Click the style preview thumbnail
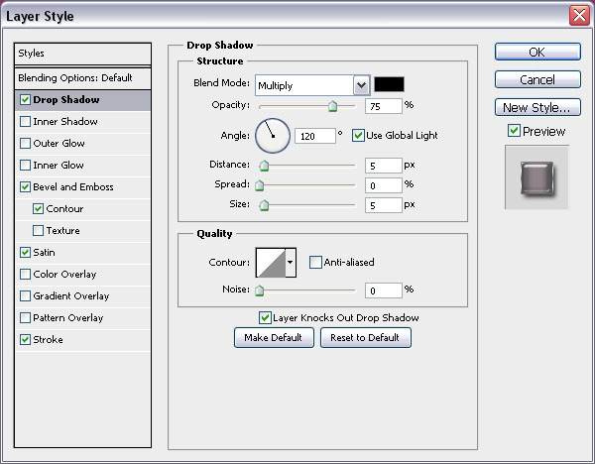Viewport: 595px width, 464px height. click(x=536, y=177)
